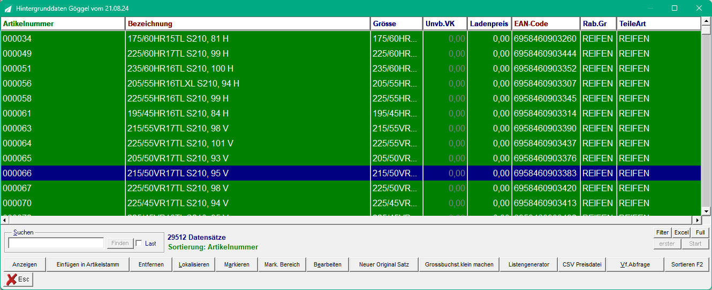
Task: Click the Full button
Action: click(x=700, y=232)
